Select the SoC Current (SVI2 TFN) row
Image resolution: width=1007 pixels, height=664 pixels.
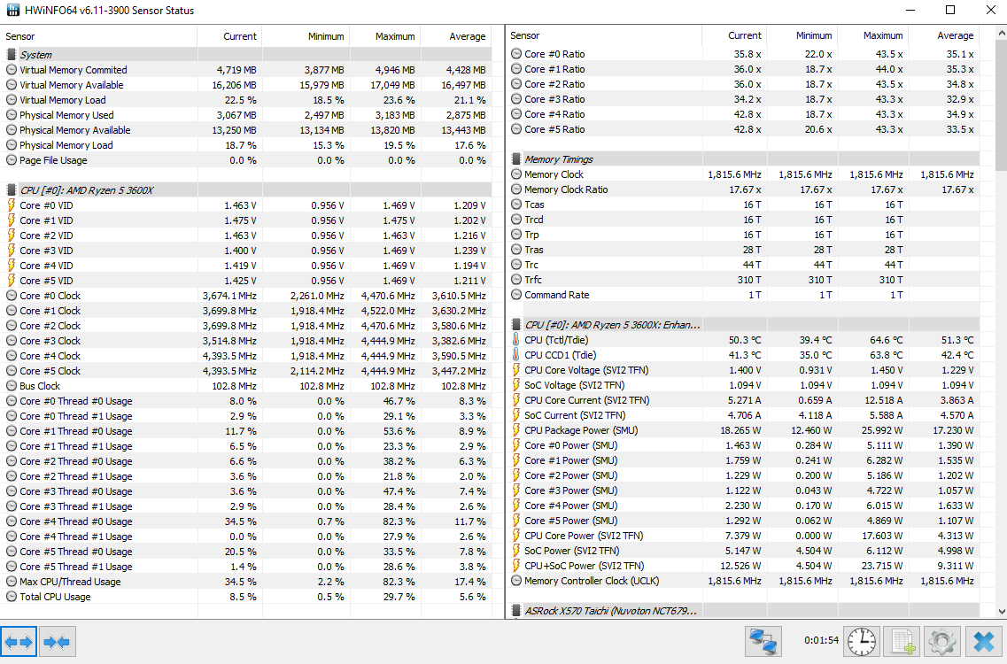pyautogui.click(x=744, y=415)
